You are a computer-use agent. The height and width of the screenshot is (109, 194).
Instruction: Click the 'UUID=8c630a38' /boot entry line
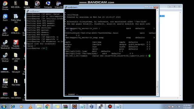[110, 33]
